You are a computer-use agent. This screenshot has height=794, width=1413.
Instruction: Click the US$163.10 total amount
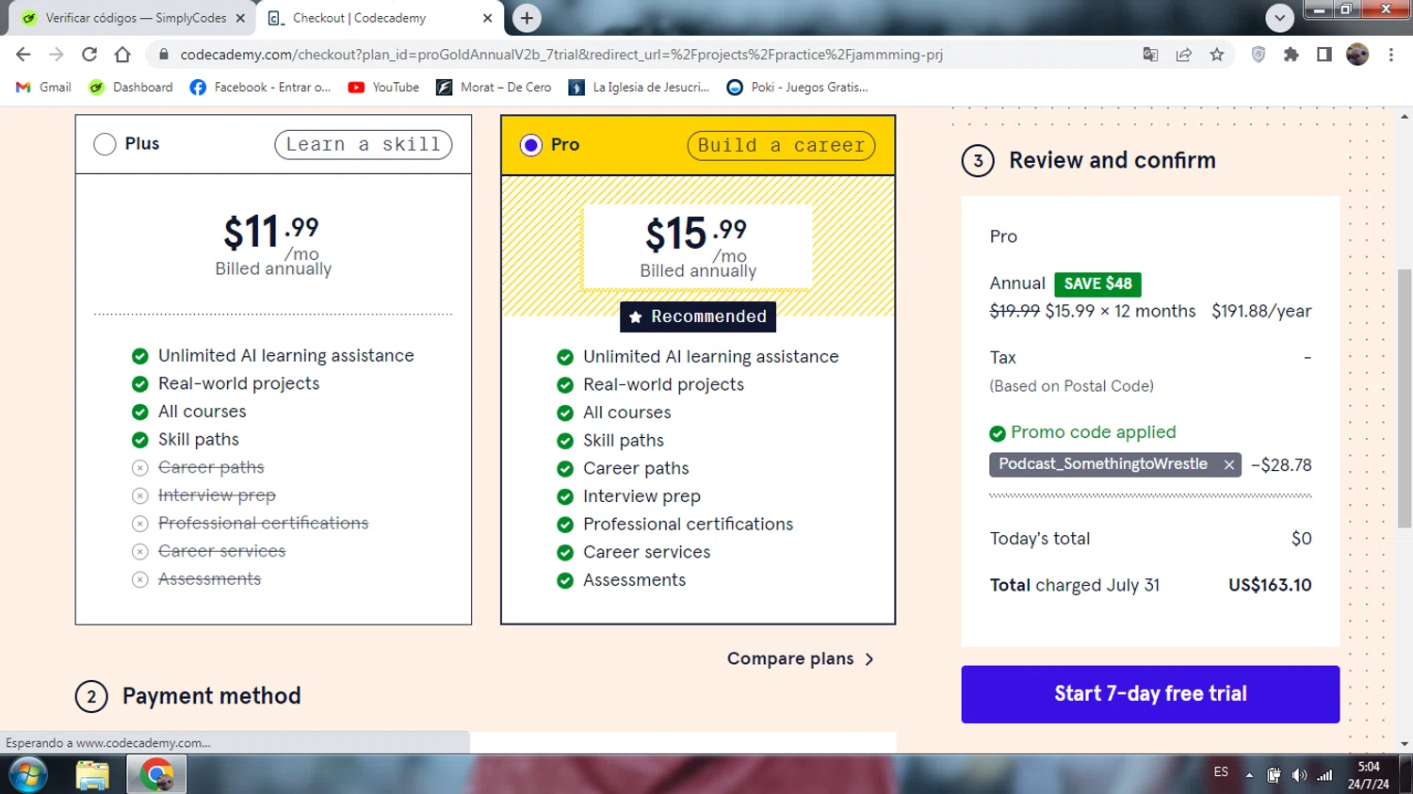click(x=1270, y=585)
